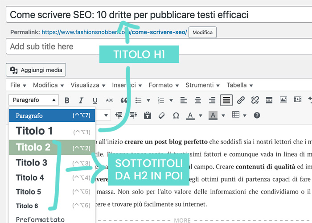The image size is (312, 223).
Task: Align text left
Action: pos(184,100)
